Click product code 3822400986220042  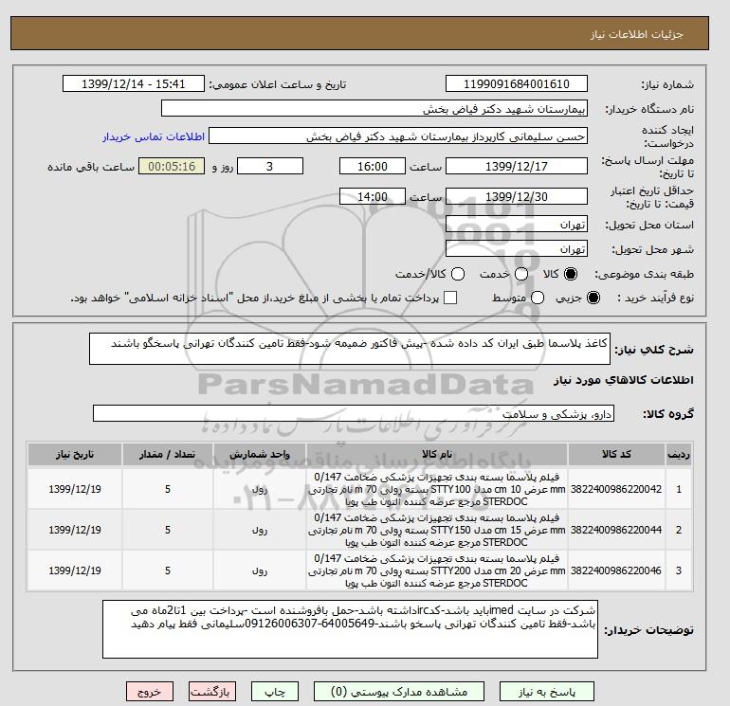click(x=616, y=489)
